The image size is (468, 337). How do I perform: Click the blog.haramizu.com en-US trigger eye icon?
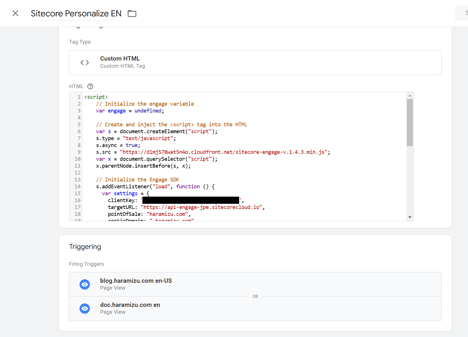tap(85, 284)
